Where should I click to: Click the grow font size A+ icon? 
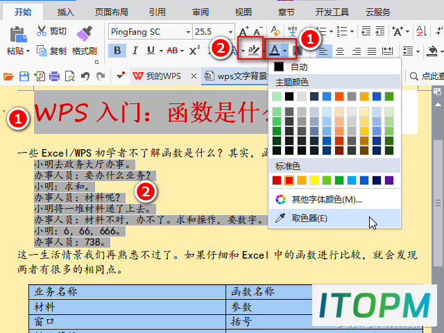coord(244,31)
